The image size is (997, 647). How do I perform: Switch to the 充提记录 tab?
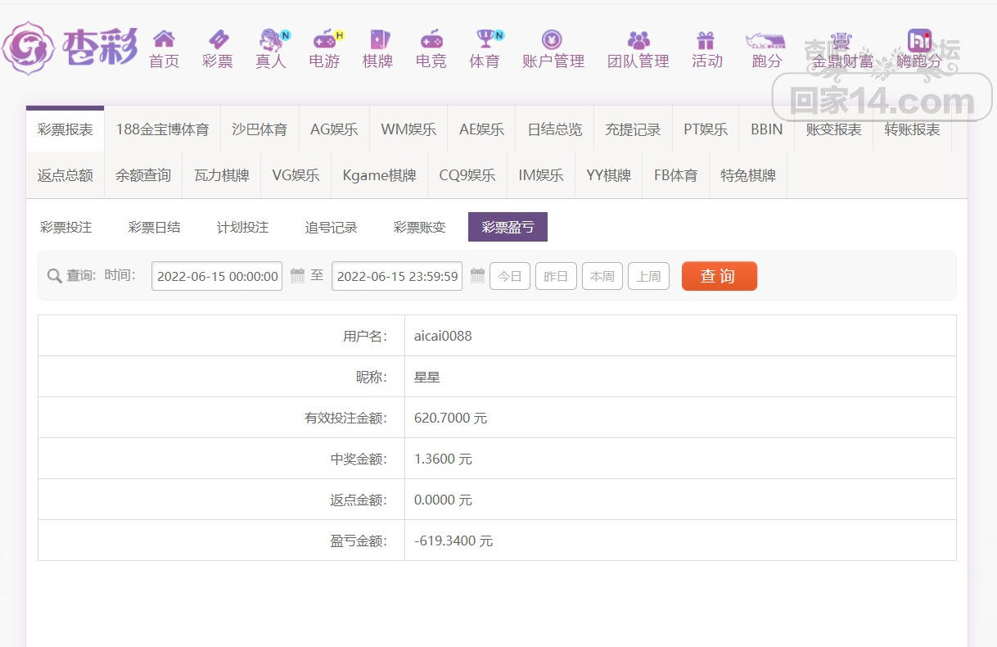tap(633, 129)
